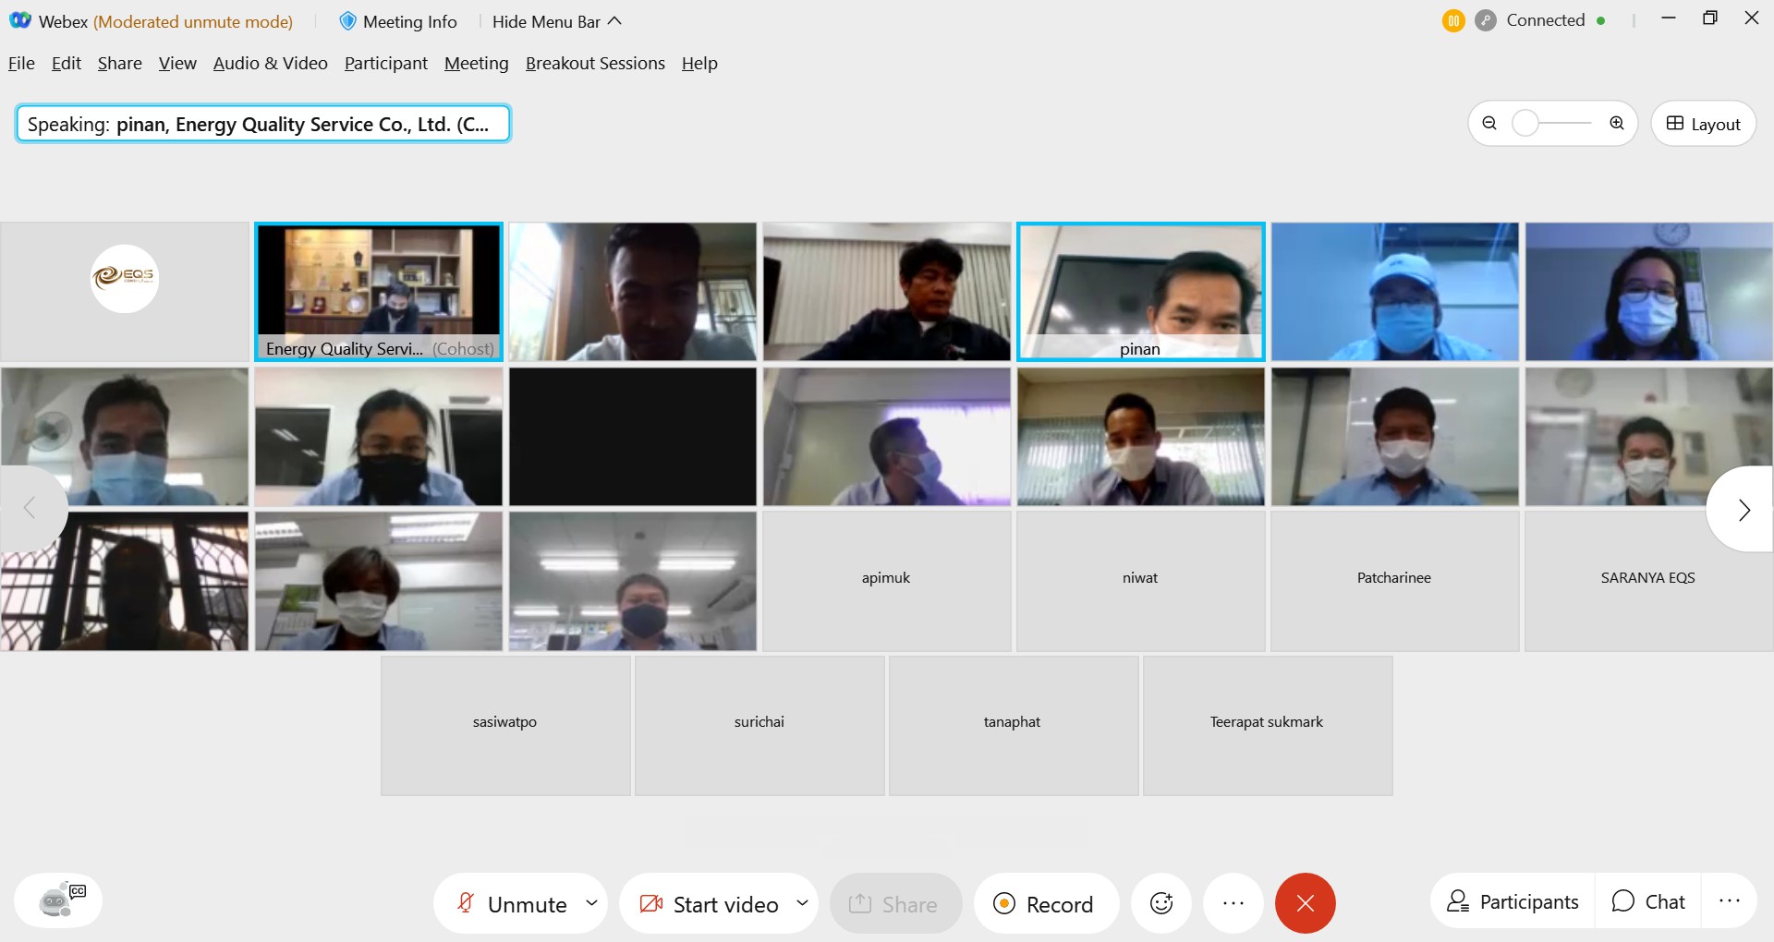Select the sasiwatpo participant tile
The image size is (1774, 942).
click(x=505, y=726)
